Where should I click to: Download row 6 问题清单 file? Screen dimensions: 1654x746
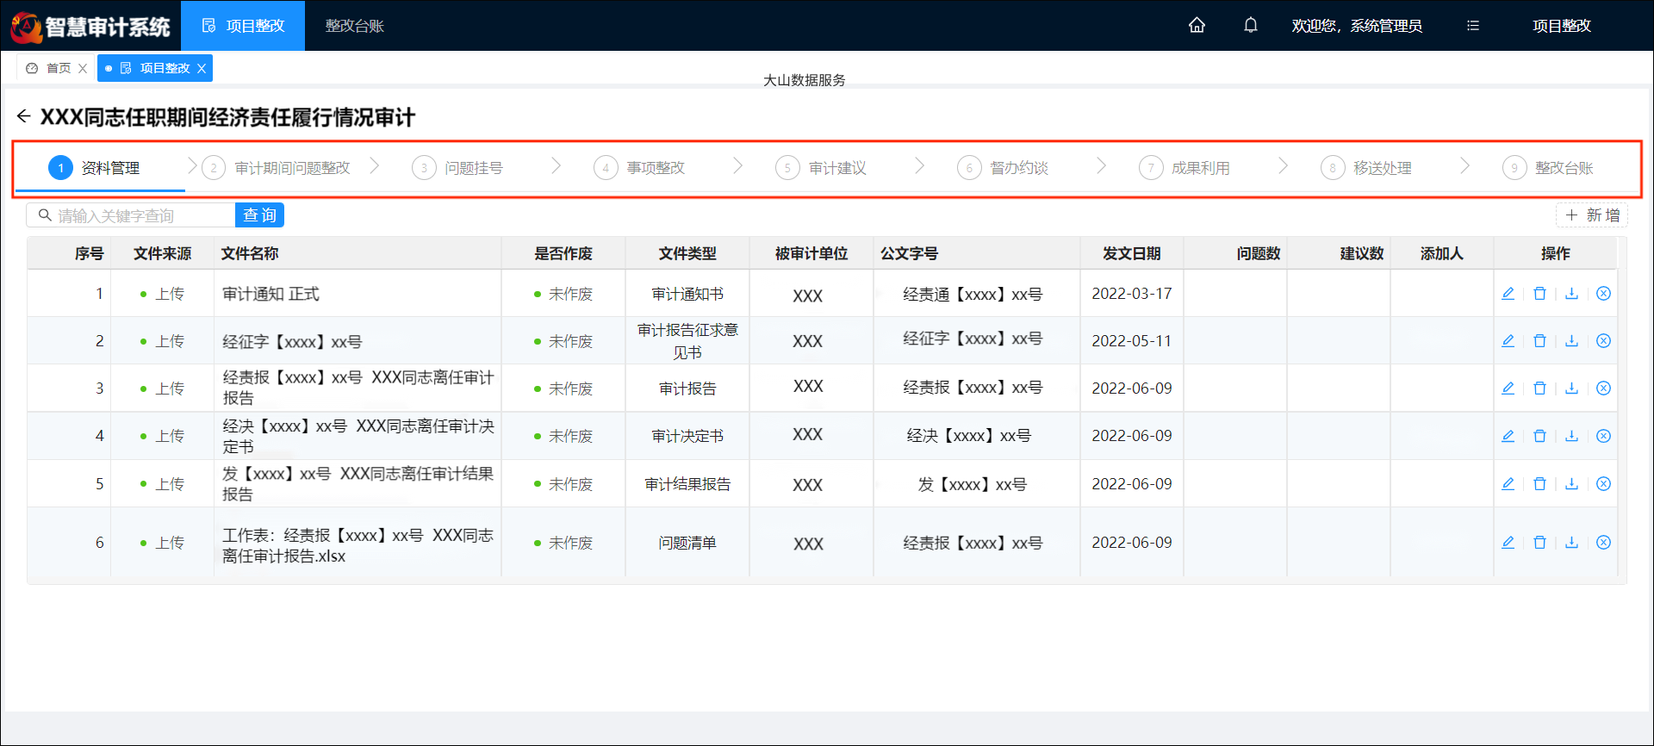click(1572, 543)
